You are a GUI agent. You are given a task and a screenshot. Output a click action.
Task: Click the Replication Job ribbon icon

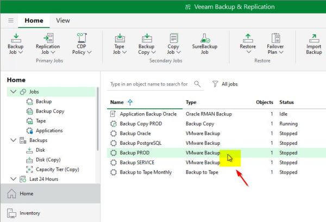(x=48, y=38)
